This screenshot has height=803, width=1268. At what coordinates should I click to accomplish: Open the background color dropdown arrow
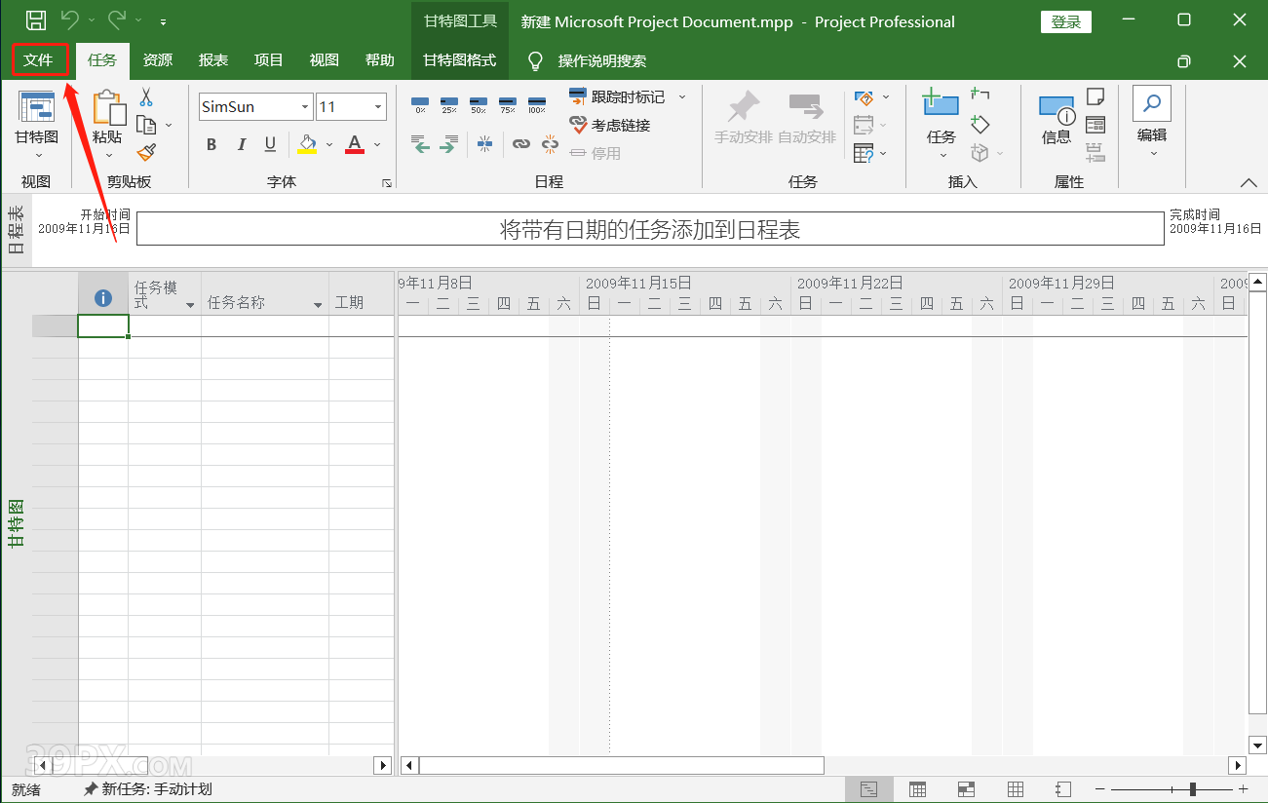click(x=329, y=144)
